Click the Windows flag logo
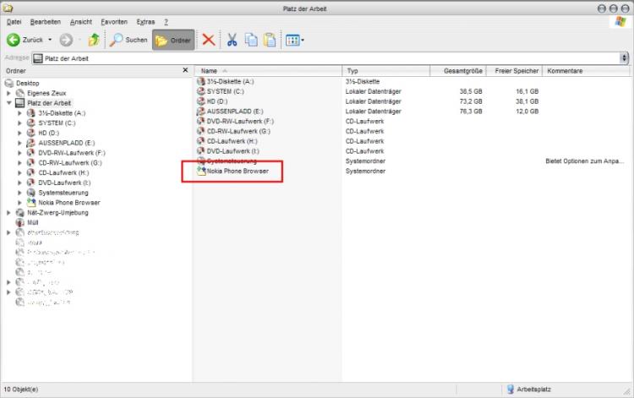This screenshot has height=398, width=634. point(620,22)
